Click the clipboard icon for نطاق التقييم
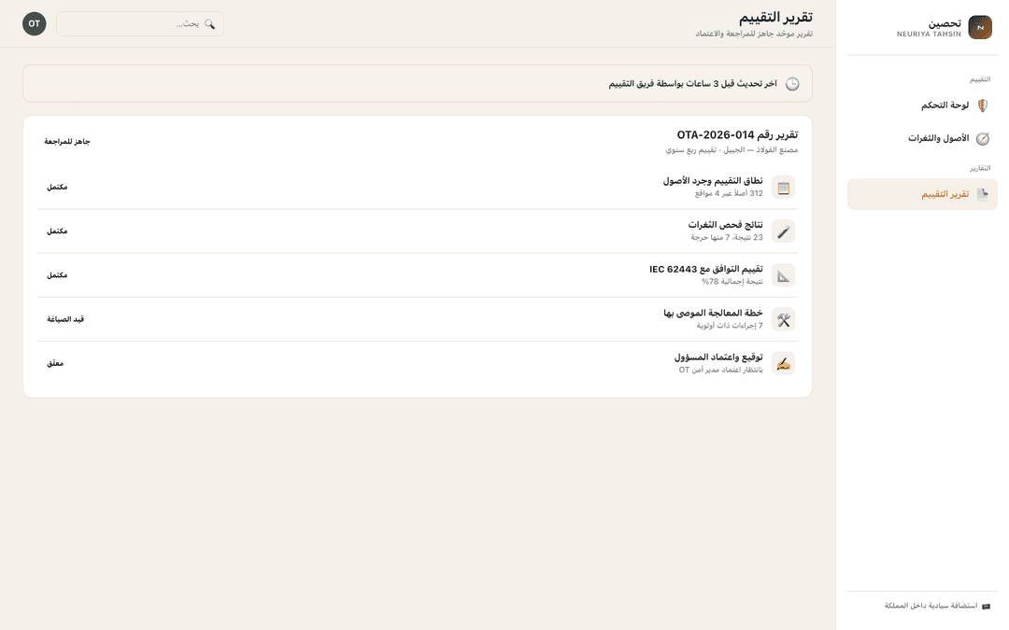Viewport: 1009px width, 630px height. [x=783, y=187]
